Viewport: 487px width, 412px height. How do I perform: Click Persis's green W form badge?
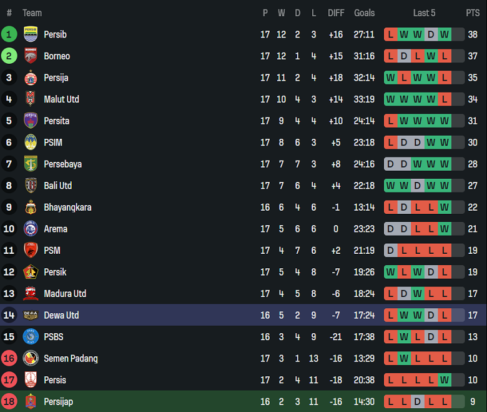tap(445, 380)
